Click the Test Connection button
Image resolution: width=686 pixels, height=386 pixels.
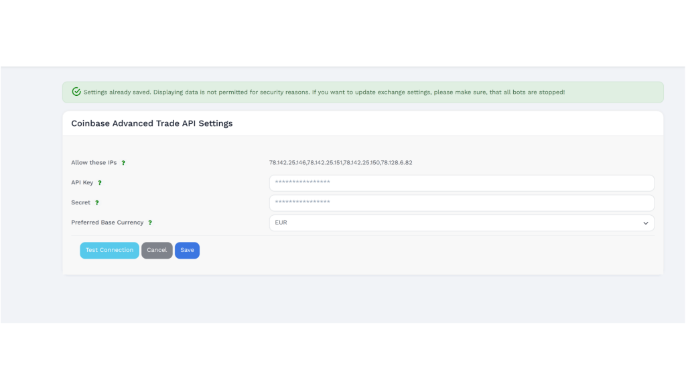[x=109, y=251]
